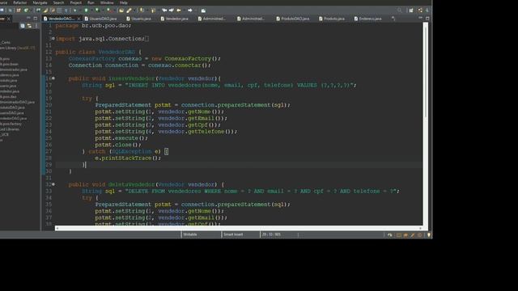The image size is (518, 291).
Task: Switch to the UsuarioDAO.java editor tab
Action: coord(100,19)
